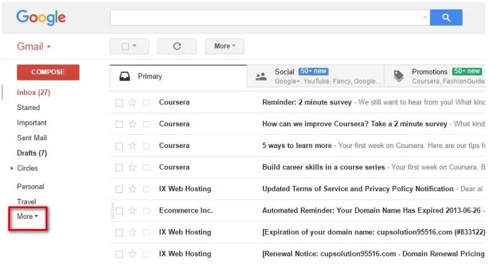Tick the select-all checkbox in the toolbar
Viewport: 496px width, 264px height.
coord(125,46)
